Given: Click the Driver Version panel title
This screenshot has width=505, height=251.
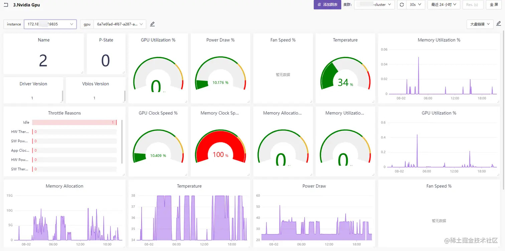Looking at the screenshot, I should pyautogui.click(x=33, y=84).
